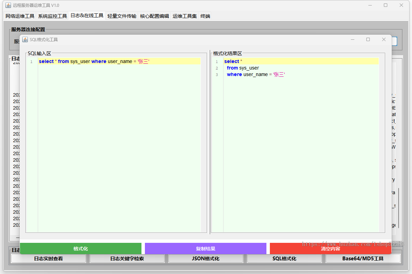Click line number 1 in SQL input gutter
This screenshot has width=412, height=274.
[x=31, y=62]
